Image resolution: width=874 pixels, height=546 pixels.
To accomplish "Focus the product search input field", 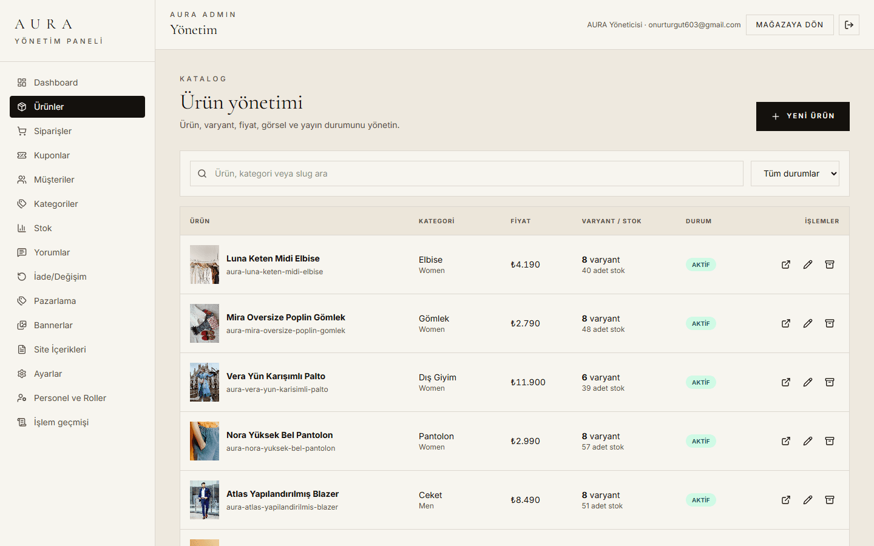I will pos(467,174).
